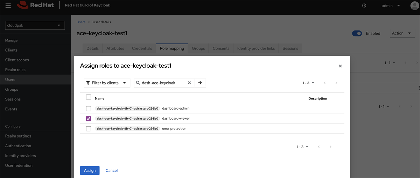The width and height of the screenshot is (420, 178).
Task: Open the Identity provider links tab
Action: point(256,49)
